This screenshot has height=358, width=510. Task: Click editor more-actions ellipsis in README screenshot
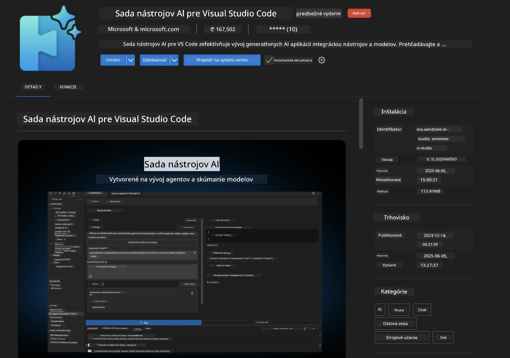click(x=318, y=193)
